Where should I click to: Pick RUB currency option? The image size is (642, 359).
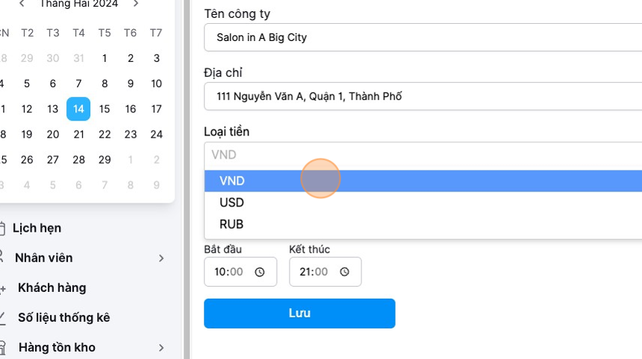[423, 224]
